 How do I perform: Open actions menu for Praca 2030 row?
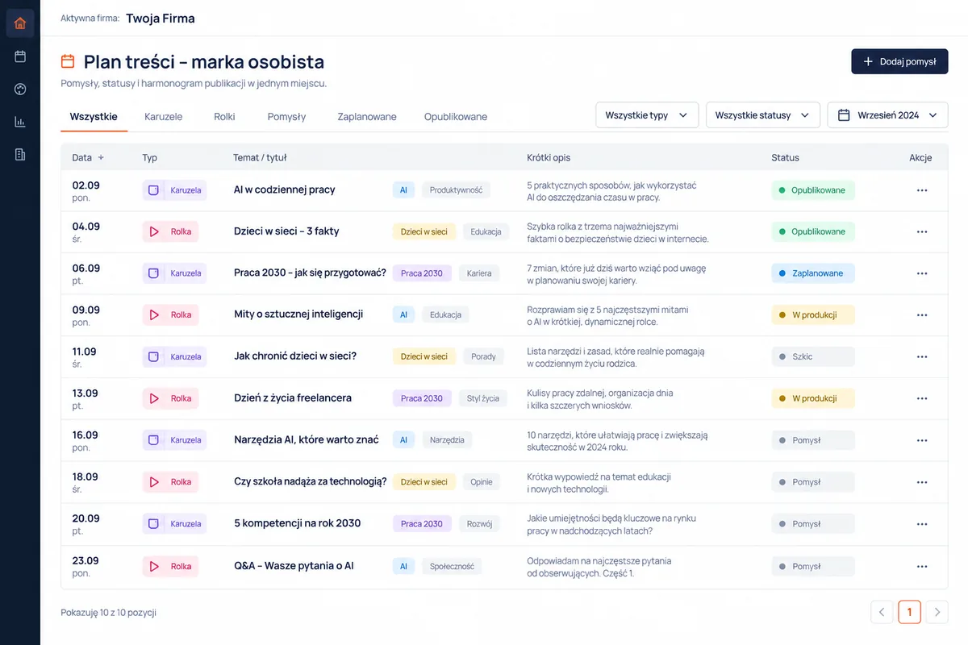(x=922, y=273)
